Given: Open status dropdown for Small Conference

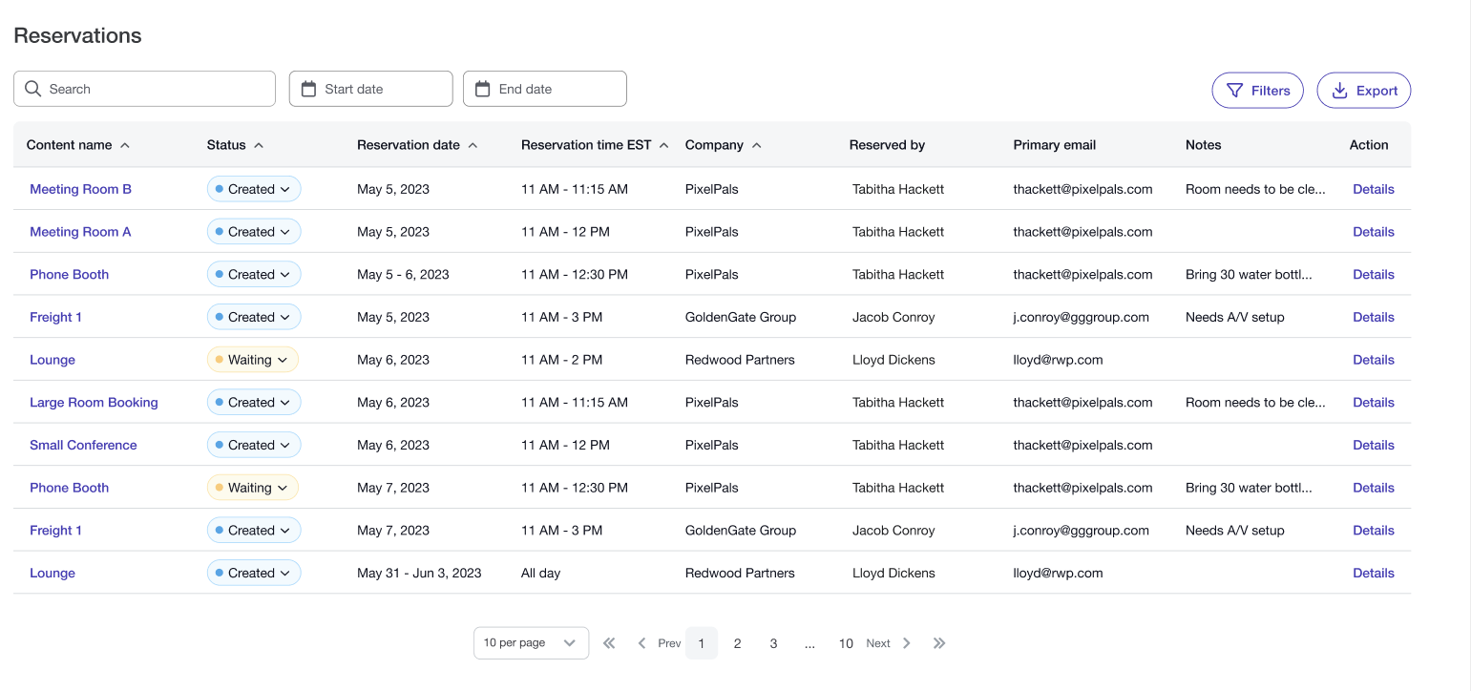Looking at the screenshot, I should click(254, 445).
